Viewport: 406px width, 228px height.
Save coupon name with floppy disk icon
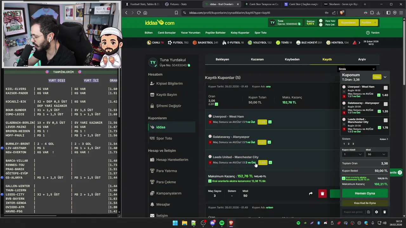click(369, 212)
